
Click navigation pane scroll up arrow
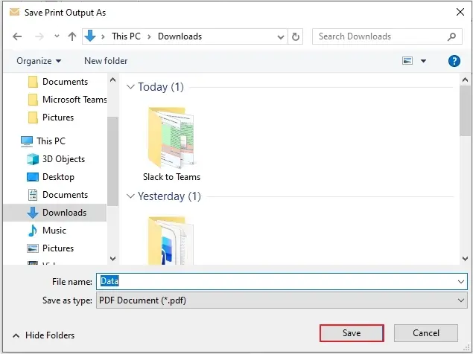click(112, 80)
